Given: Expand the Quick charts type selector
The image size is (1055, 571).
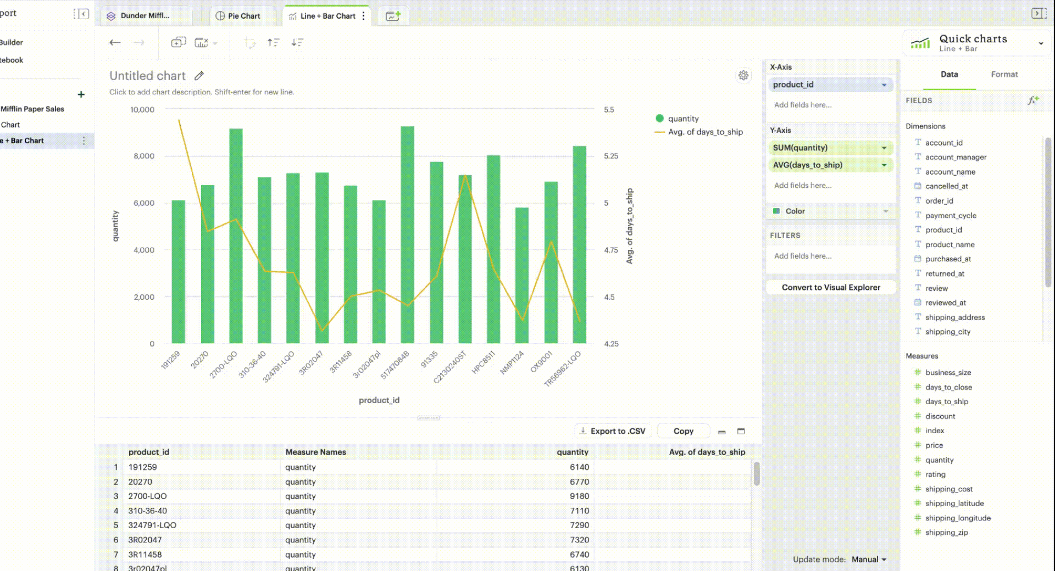Looking at the screenshot, I should [1041, 43].
